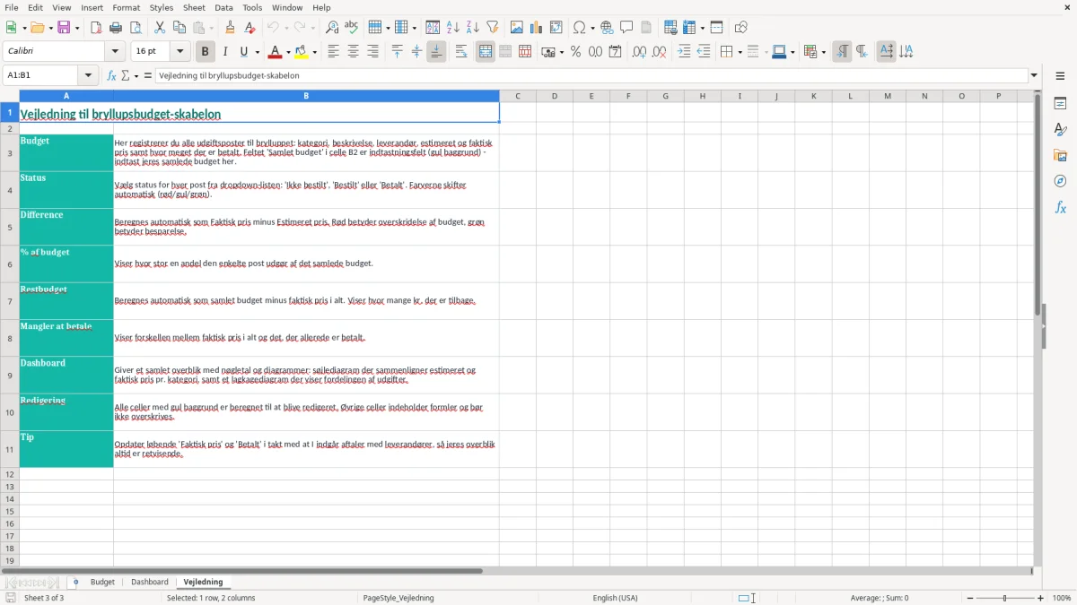Switch to the Dashboard sheet tab
The image size is (1077, 605).
click(150, 583)
